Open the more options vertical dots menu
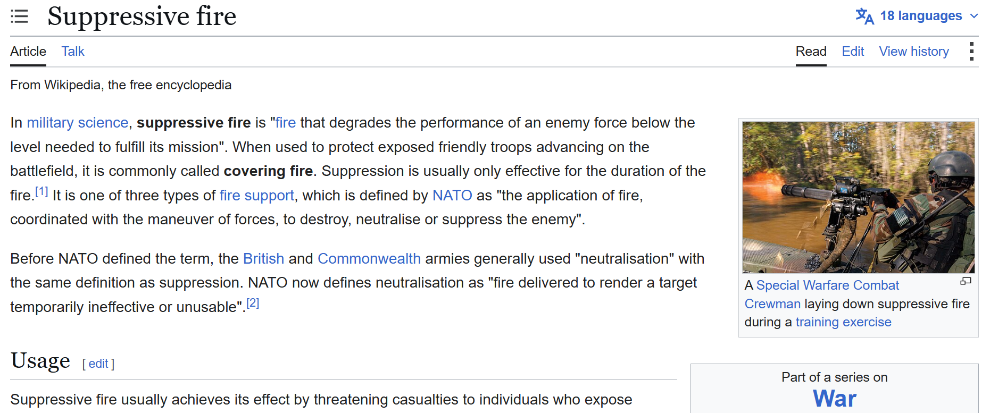 tap(971, 52)
